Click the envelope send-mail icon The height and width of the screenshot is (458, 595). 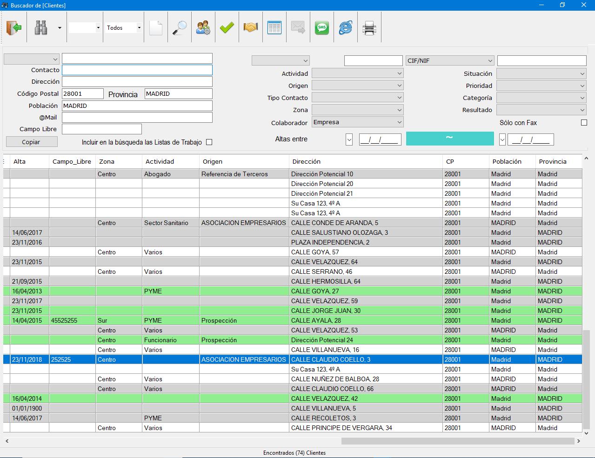pos(298,28)
